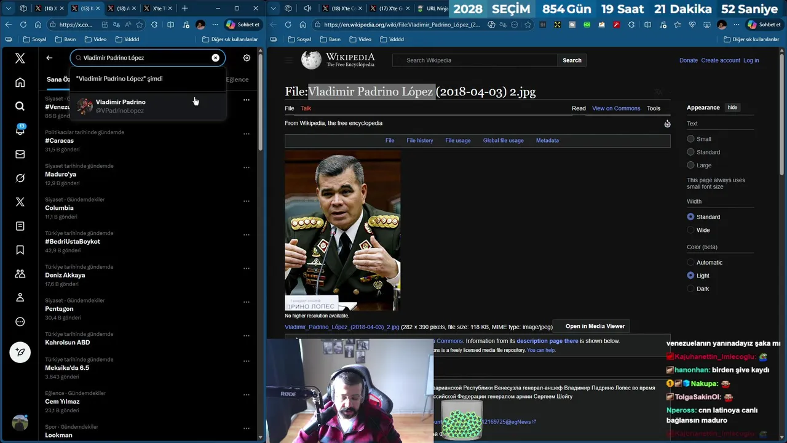The height and width of the screenshot is (443, 787).
Task: Select the Light color radio button
Action: (x=690, y=276)
